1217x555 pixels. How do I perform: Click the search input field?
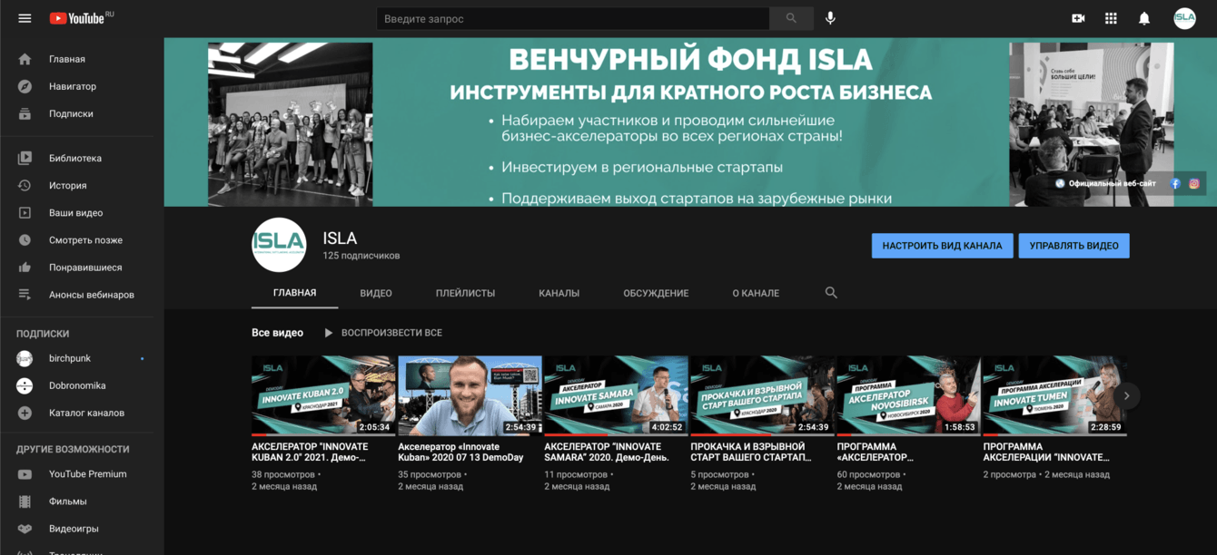573,18
